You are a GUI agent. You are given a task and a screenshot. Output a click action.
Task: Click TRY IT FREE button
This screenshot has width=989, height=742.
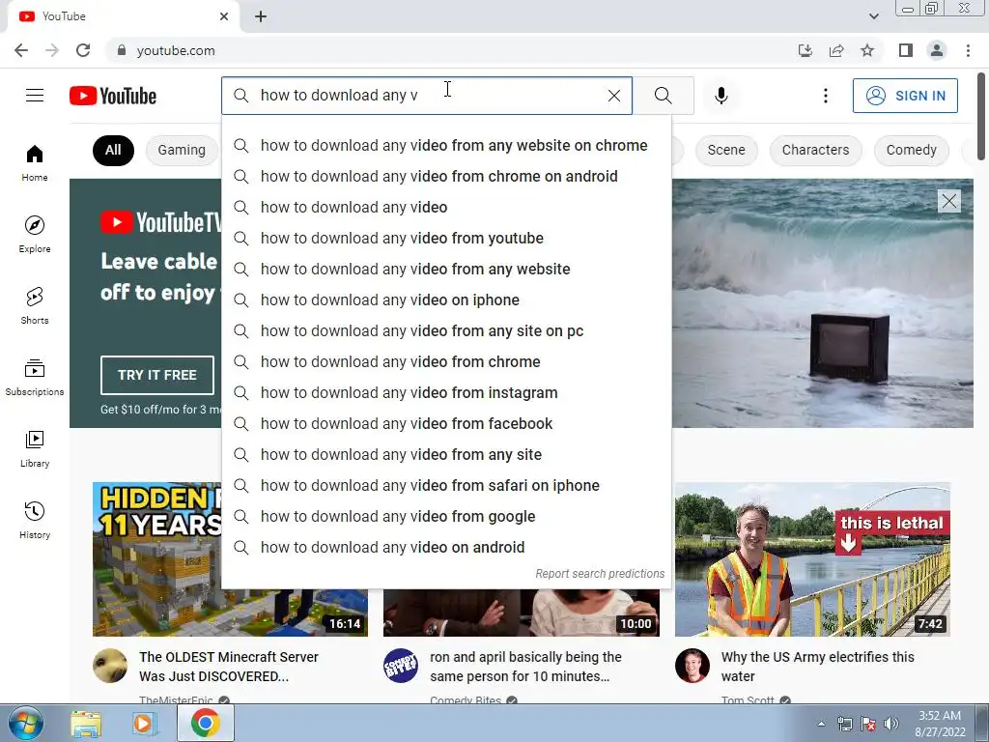[157, 375]
